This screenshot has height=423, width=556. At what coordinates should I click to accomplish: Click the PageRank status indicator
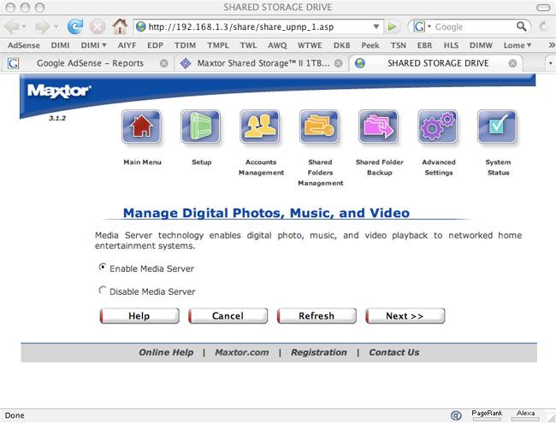(x=487, y=414)
